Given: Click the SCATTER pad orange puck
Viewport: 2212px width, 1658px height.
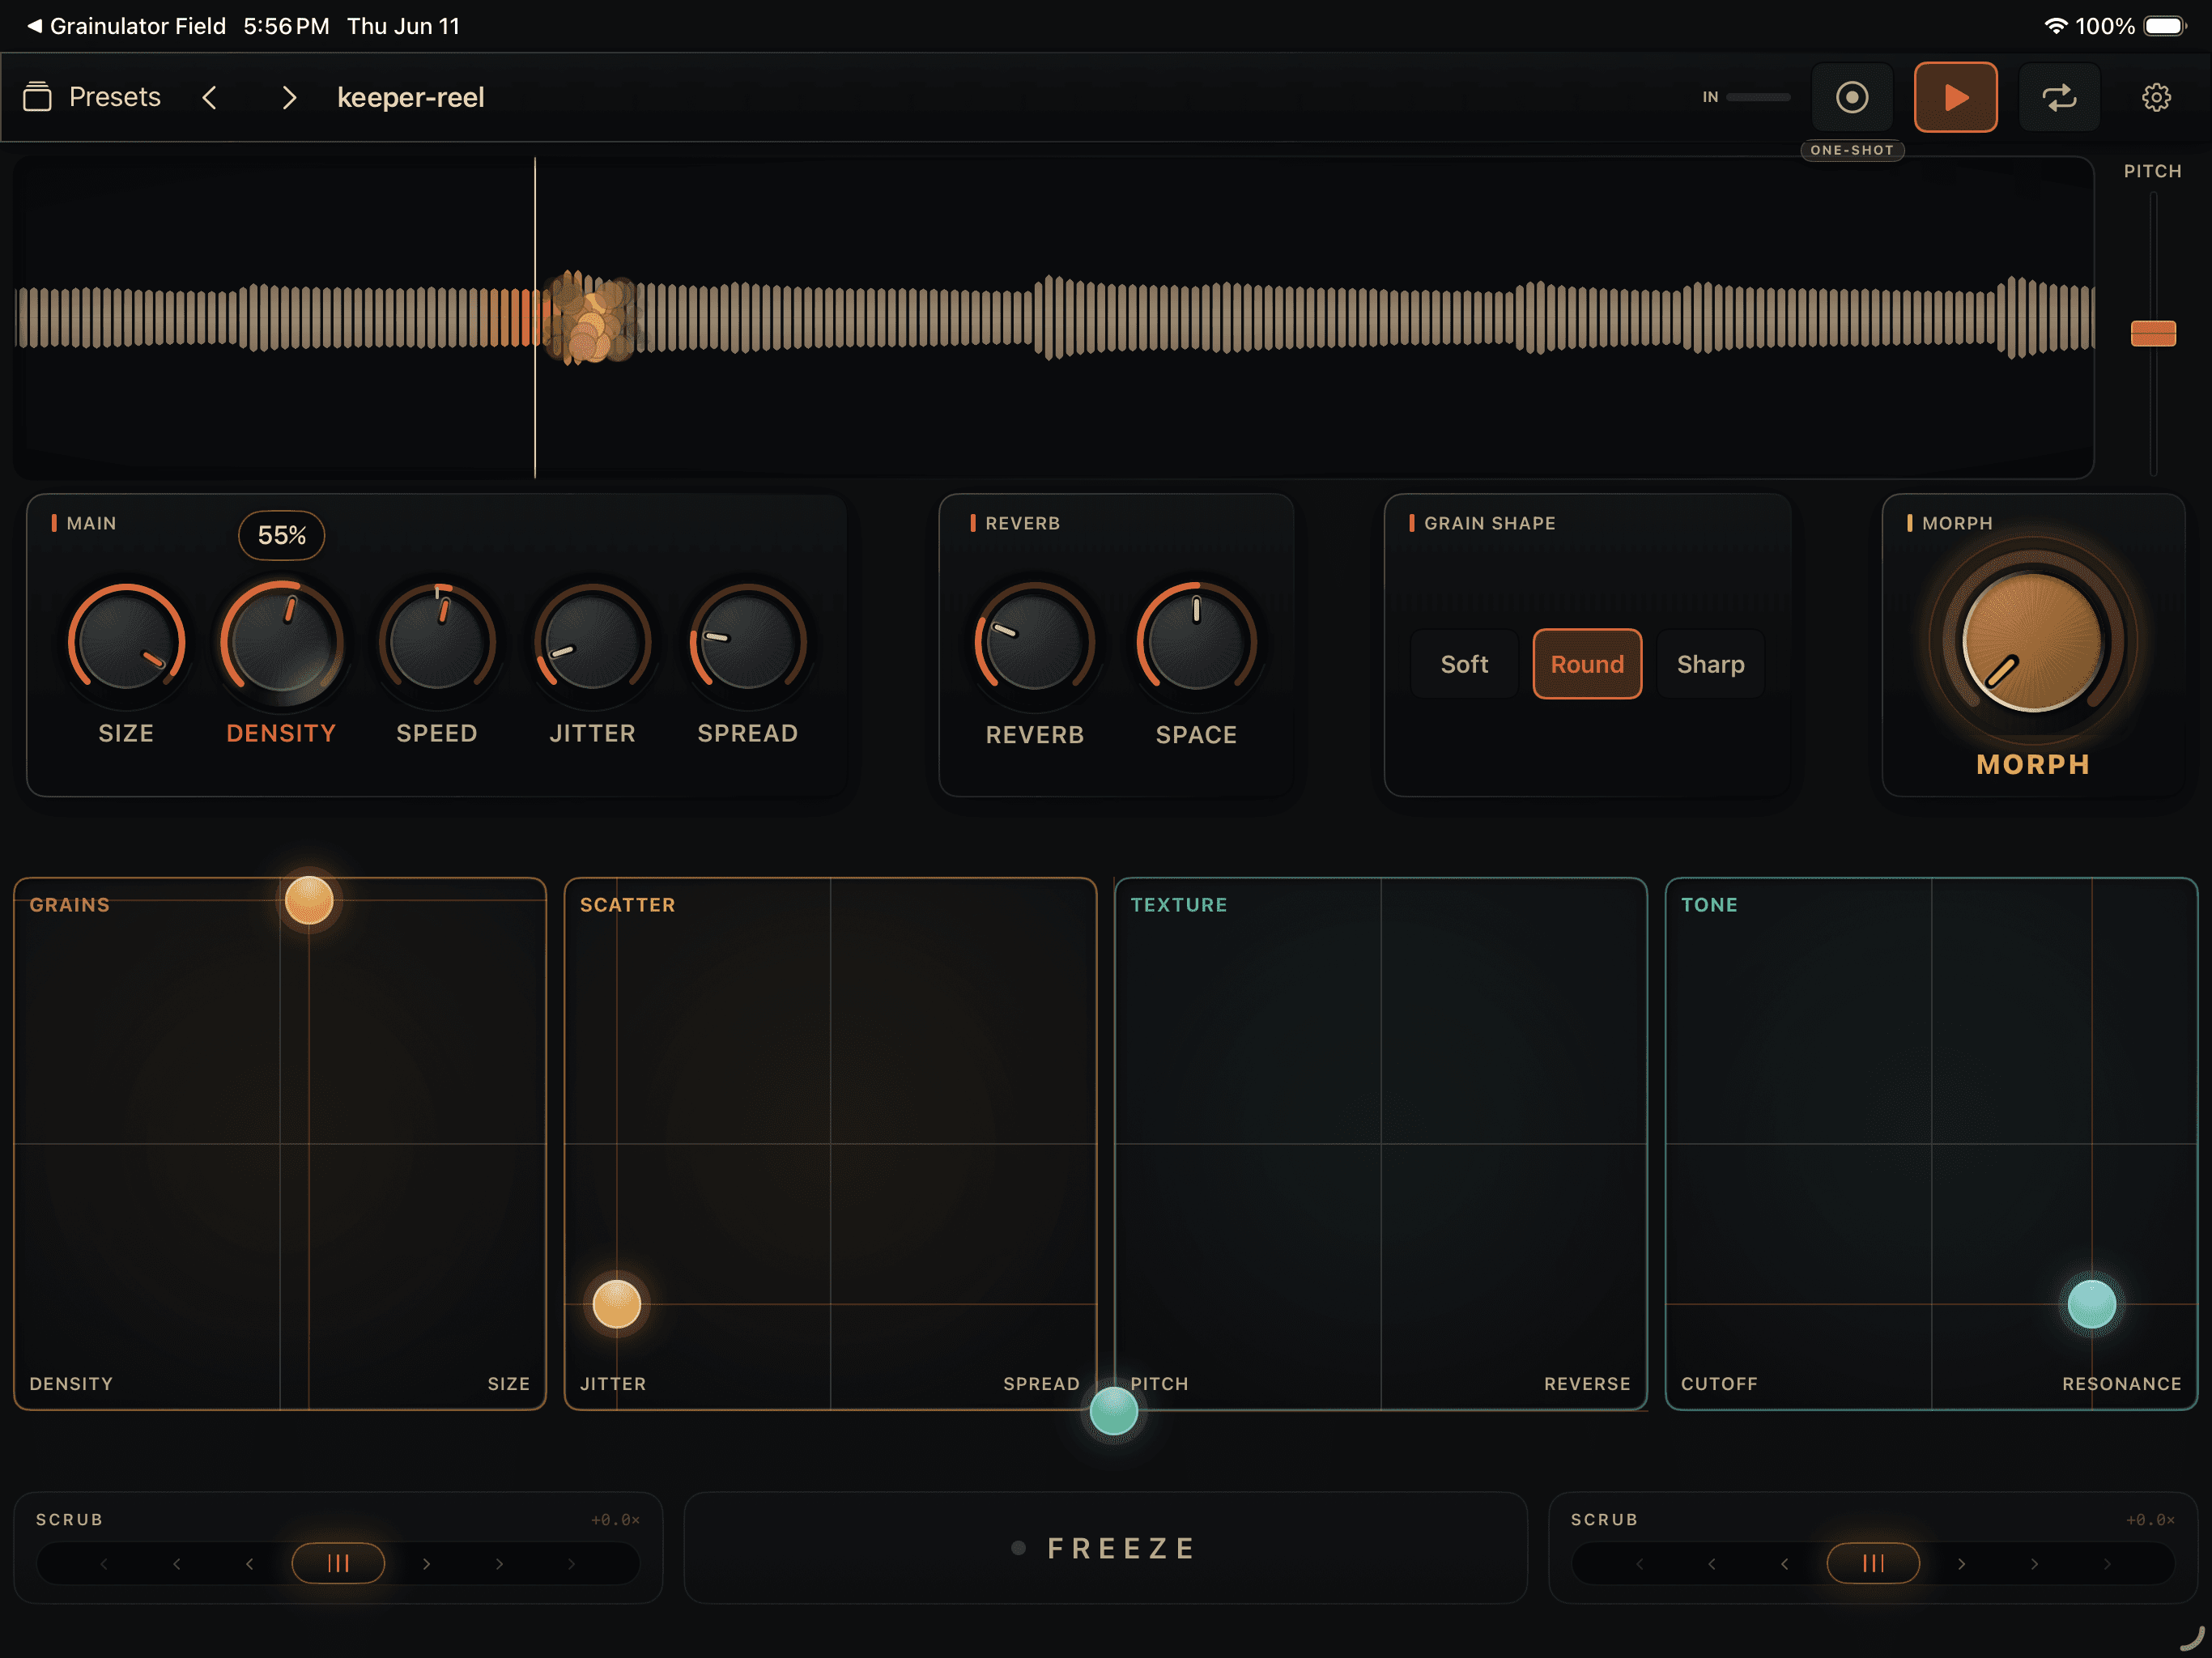Looking at the screenshot, I should [x=616, y=1304].
